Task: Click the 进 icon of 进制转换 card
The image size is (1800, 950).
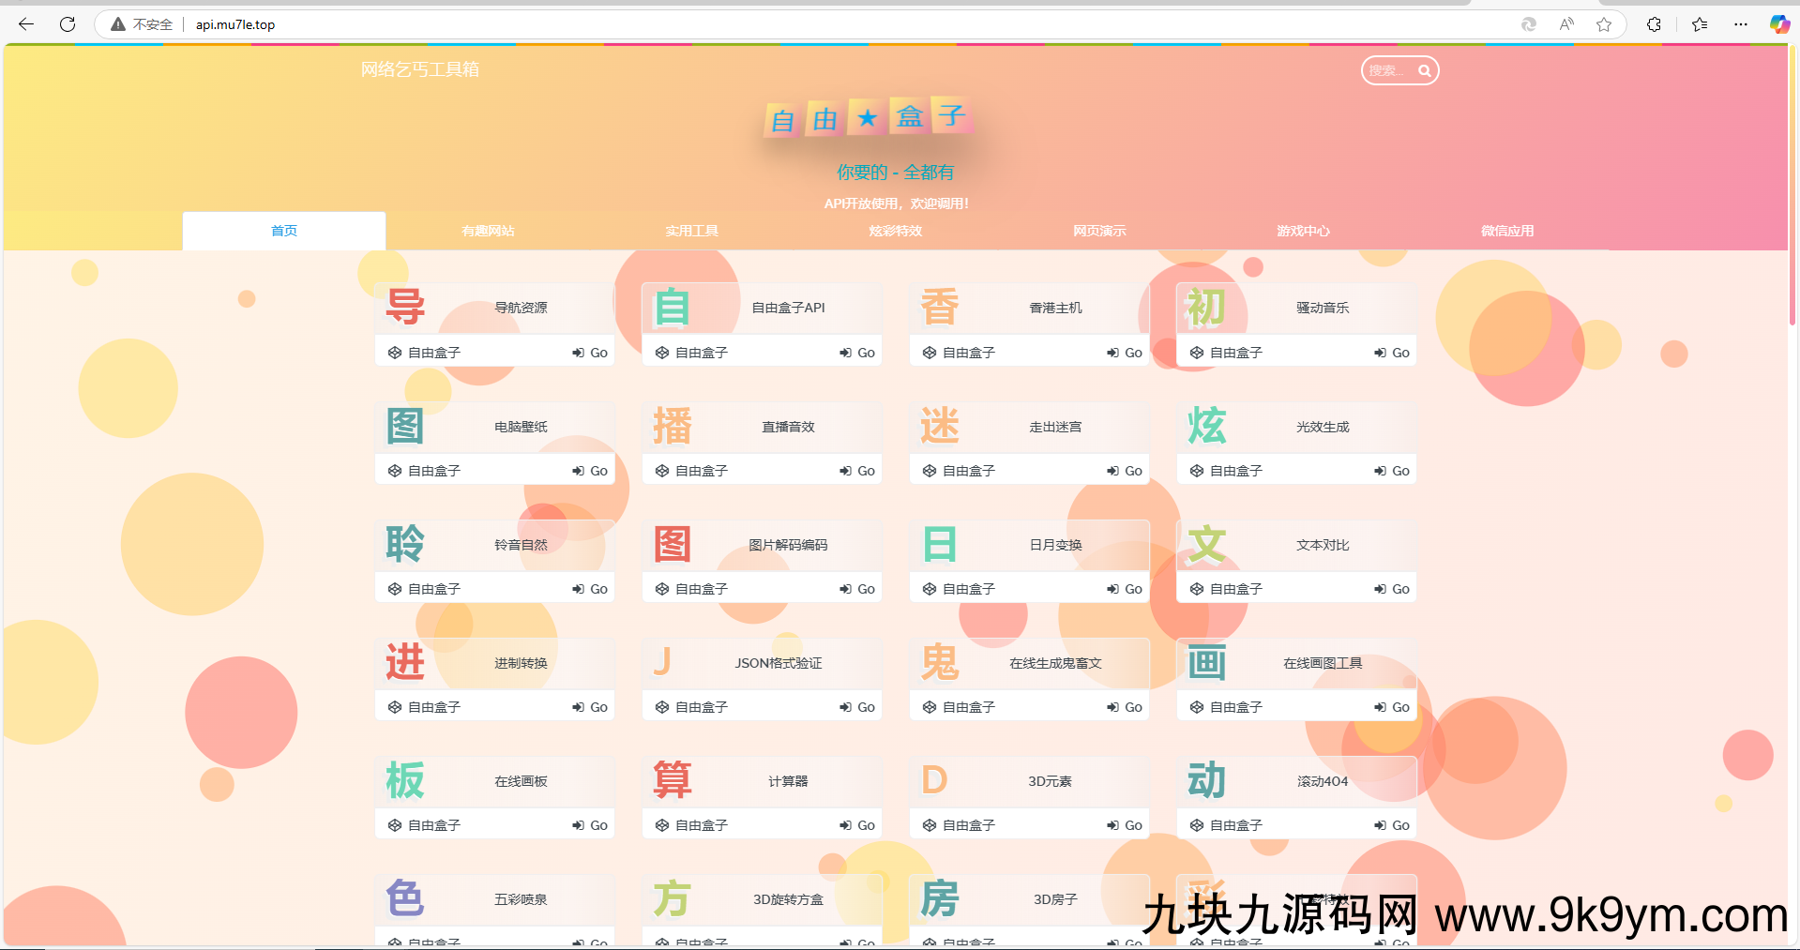Action: point(405,662)
